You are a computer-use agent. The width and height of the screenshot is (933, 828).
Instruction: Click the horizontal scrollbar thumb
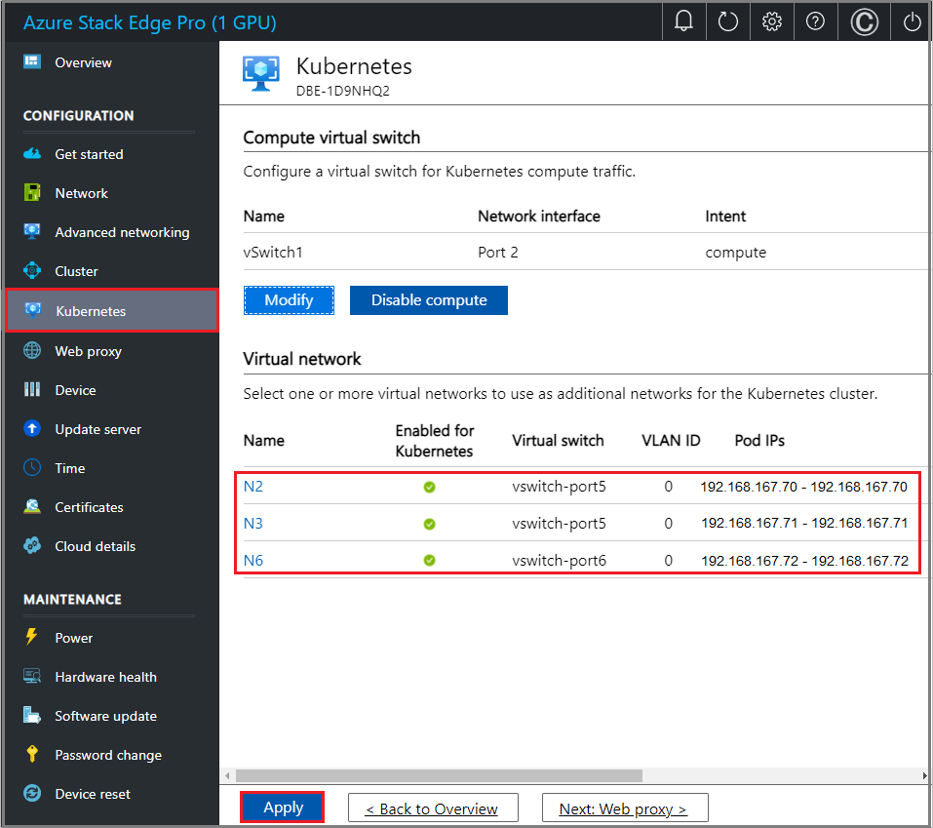tap(439, 775)
